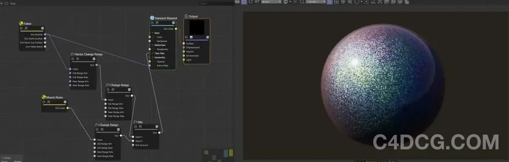Click the Bump Map input port
The width and height of the screenshot is (509, 162).
tap(150, 65)
